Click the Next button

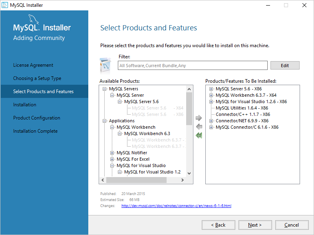click(x=255, y=225)
